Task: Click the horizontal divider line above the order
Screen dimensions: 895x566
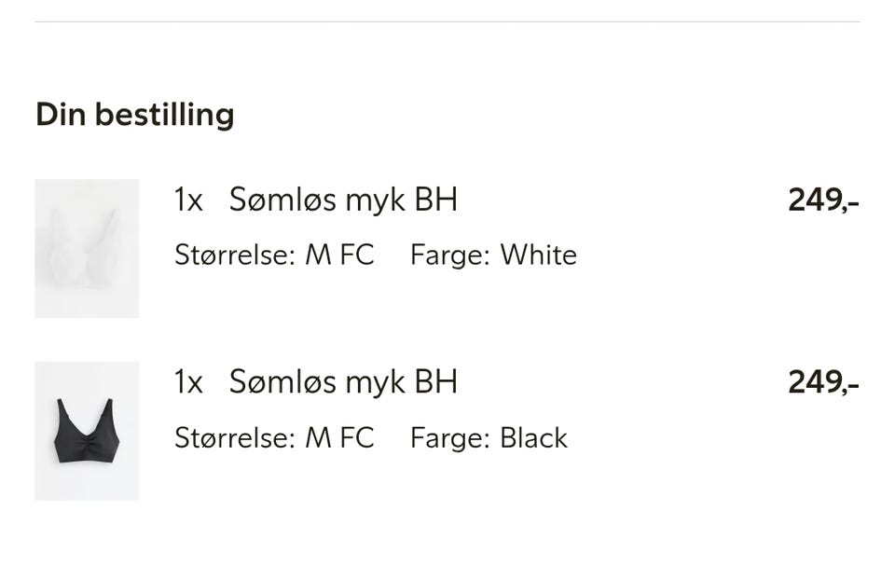Action: click(x=447, y=21)
